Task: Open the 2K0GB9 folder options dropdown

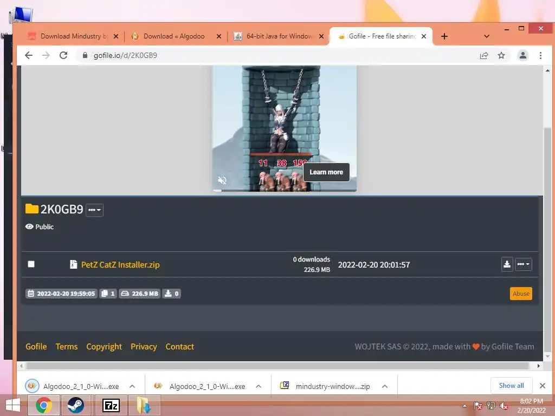Action: [x=94, y=210]
